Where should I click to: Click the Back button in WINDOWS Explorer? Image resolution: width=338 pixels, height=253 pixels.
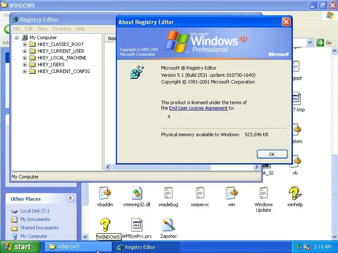coord(7,29)
